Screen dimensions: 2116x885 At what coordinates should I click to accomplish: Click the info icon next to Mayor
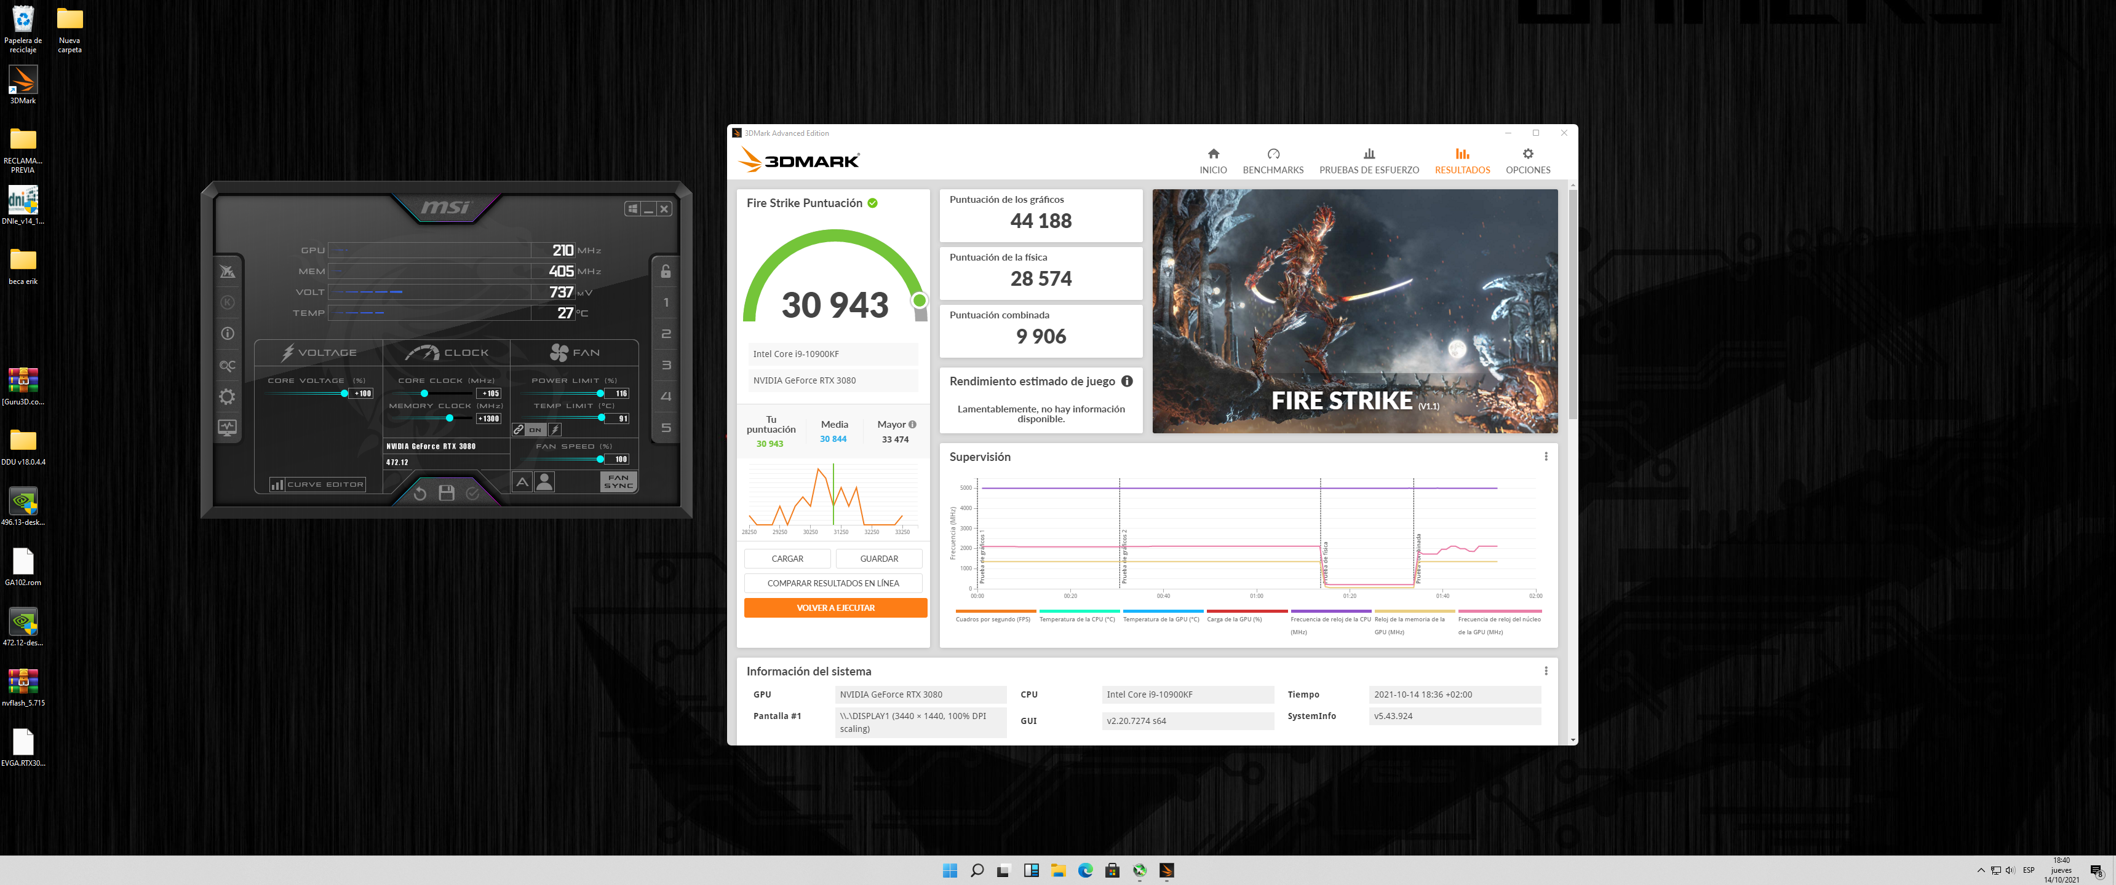[912, 425]
